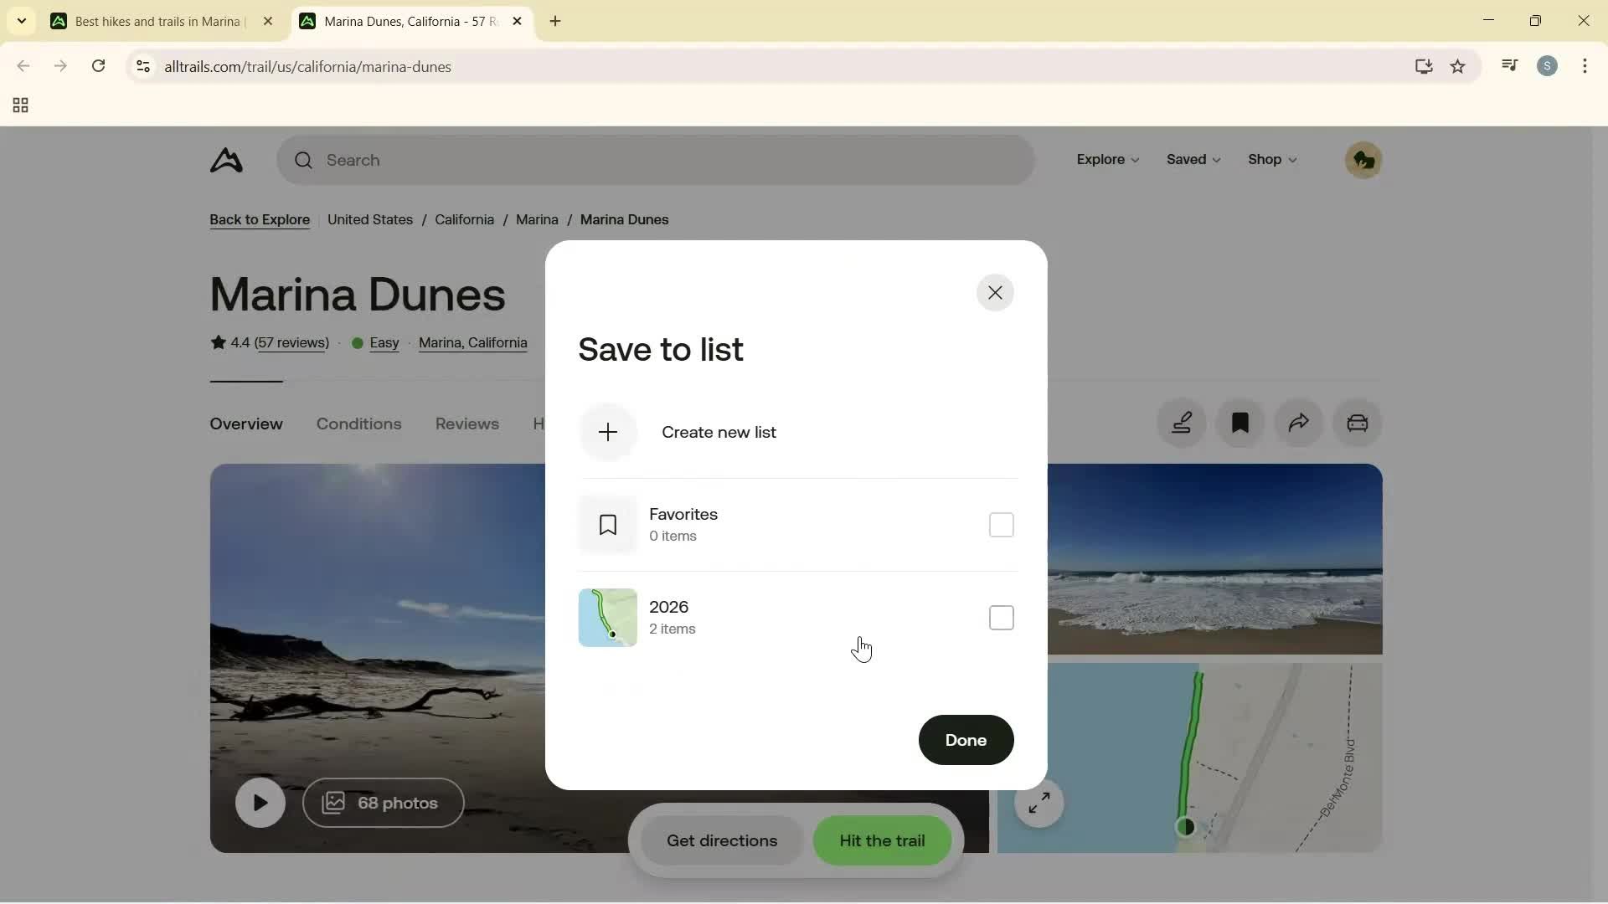Bookmark the page with the browser star
Screen dimensions: 1608x904
[x=1457, y=66]
